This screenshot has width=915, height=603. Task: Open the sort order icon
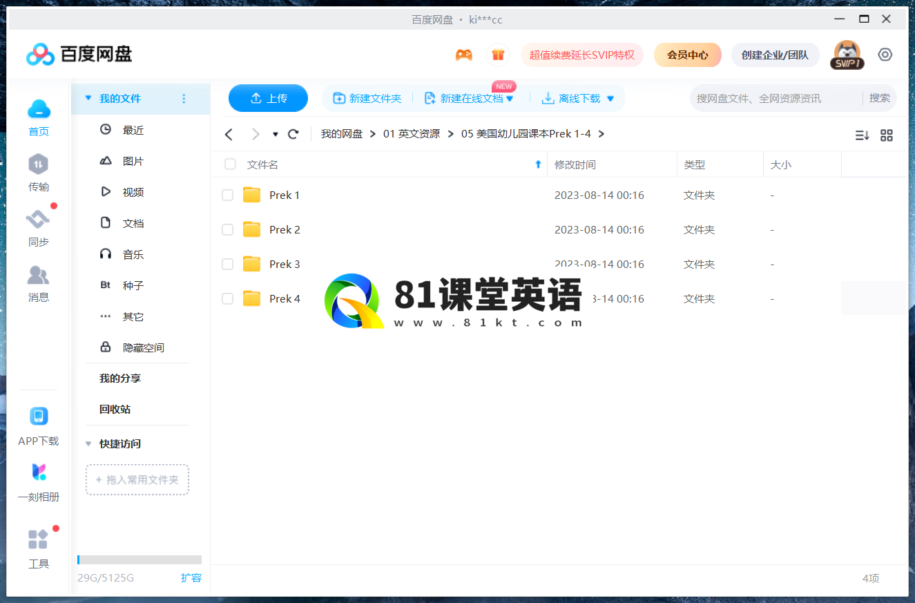pyautogui.click(x=862, y=135)
